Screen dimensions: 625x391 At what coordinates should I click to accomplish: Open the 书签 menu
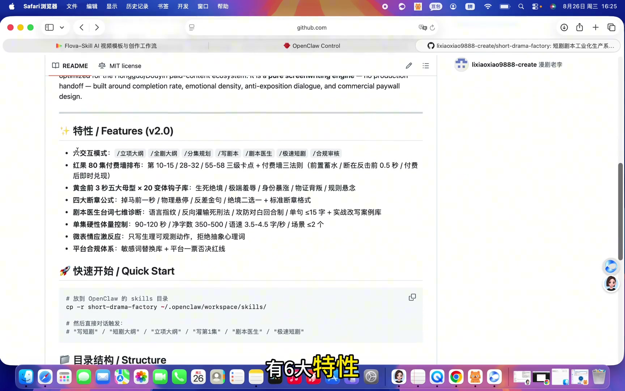(x=163, y=7)
